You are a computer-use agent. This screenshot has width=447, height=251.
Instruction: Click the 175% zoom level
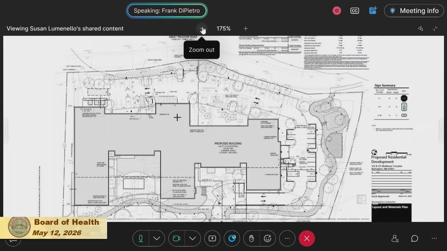click(x=223, y=29)
